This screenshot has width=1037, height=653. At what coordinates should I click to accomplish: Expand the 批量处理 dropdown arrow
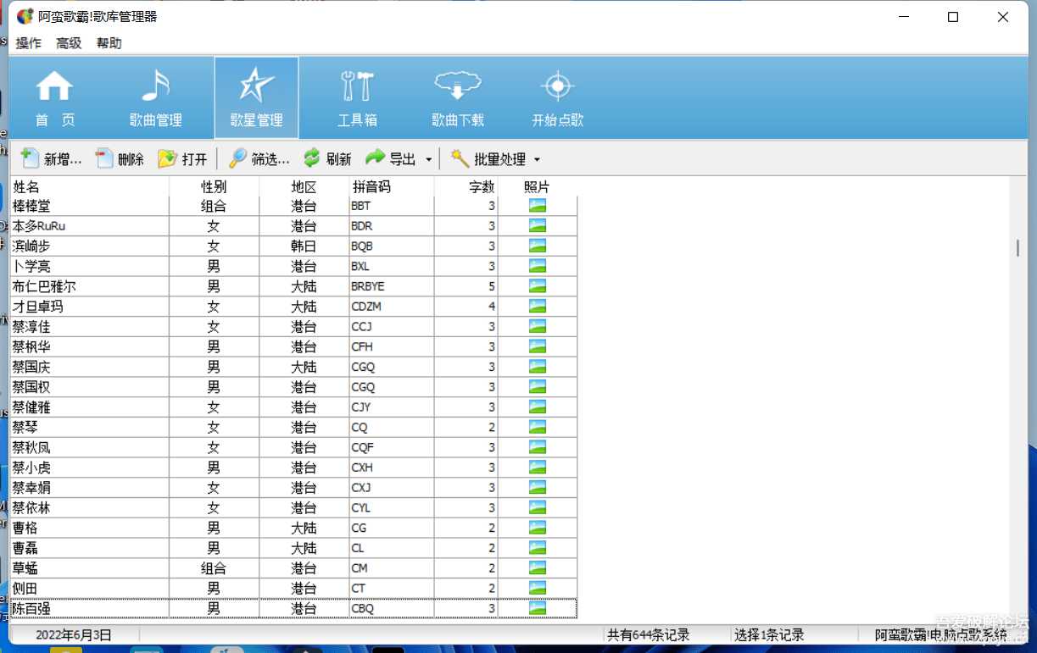coord(535,158)
